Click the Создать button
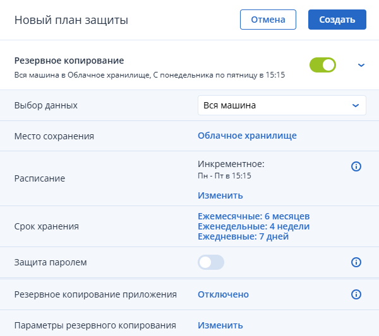This screenshot has height=336, width=379. click(x=337, y=20)
